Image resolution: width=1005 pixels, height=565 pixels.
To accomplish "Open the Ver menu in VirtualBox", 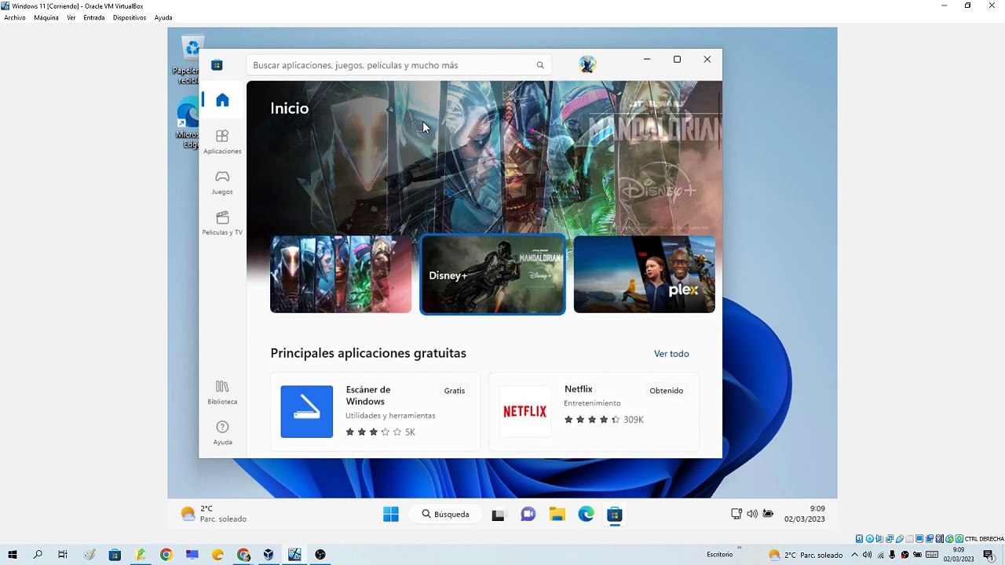I will (x=71, y=17).
